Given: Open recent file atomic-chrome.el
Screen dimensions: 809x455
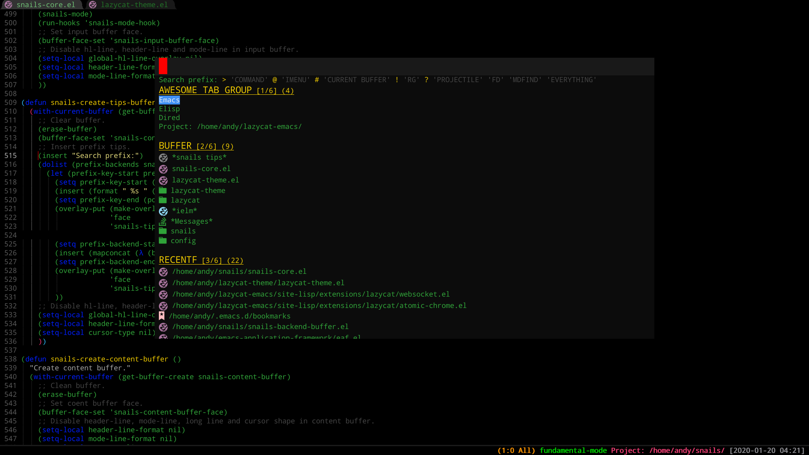Looking at the screenshot, I should click(x=319, y=305).
